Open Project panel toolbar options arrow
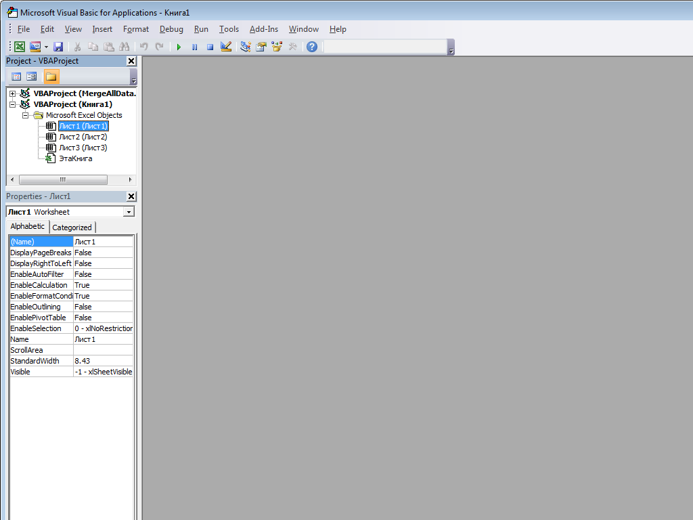Screen dimensions: 693x520 click(x=133, y=77)
